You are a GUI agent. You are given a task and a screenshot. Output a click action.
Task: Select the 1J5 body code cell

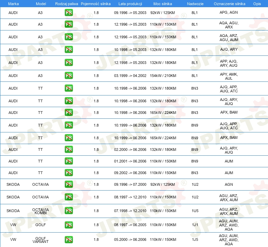pyautogui.click(x=195, y=239)
